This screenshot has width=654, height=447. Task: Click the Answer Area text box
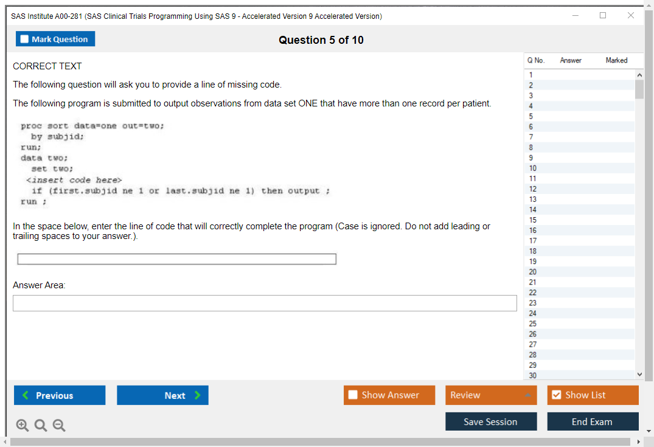click(265, 303)
